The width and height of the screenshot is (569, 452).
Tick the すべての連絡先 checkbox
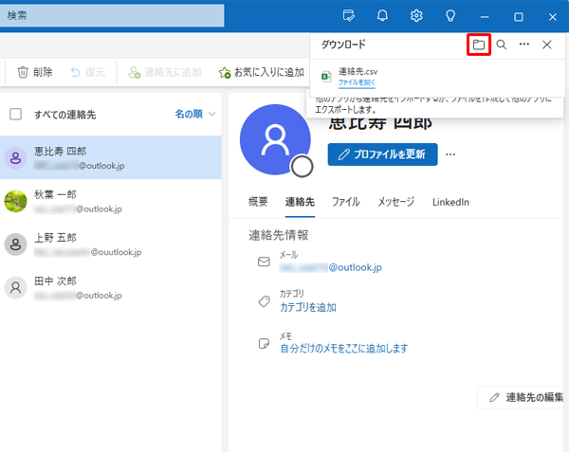(x=15, y=114)
